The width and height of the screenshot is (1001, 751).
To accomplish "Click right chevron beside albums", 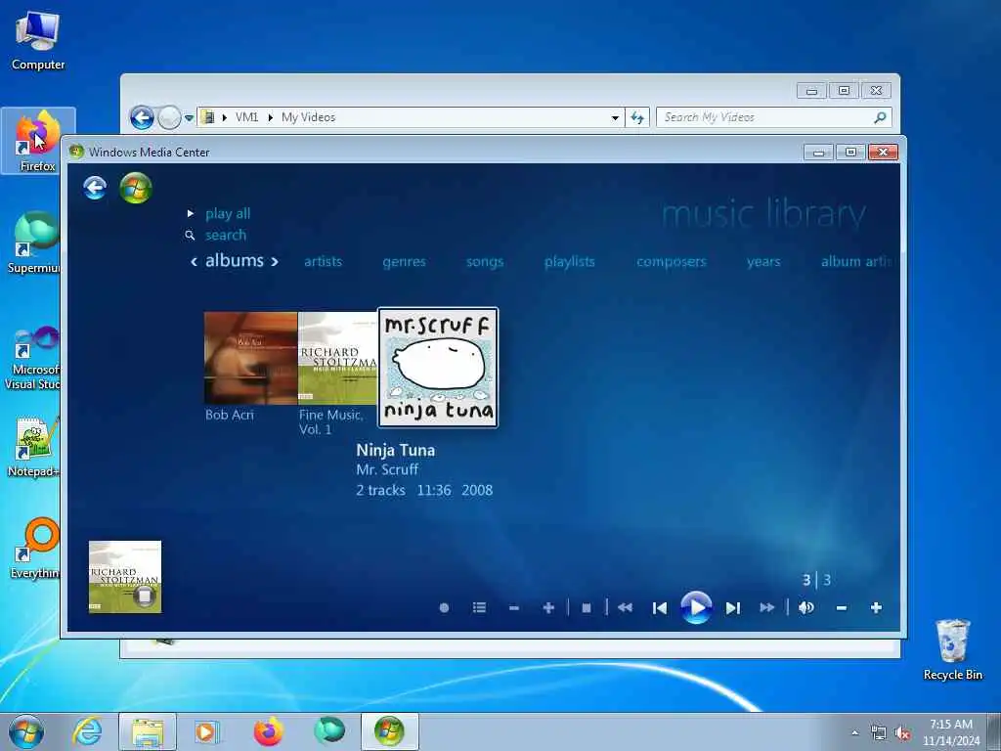I will [x=275, y=261].
